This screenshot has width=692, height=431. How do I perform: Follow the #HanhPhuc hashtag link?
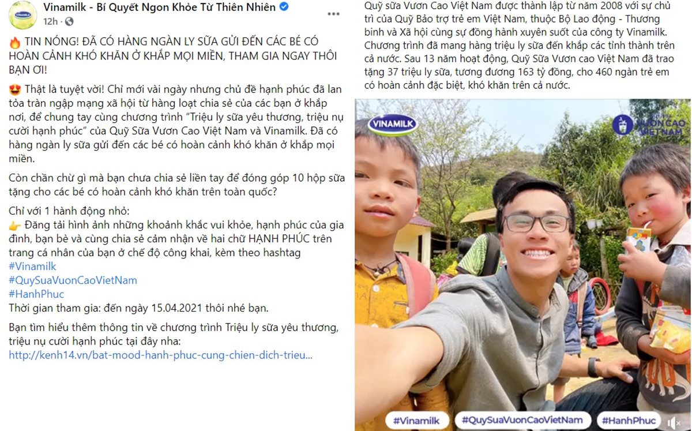(x=36, y=294)
